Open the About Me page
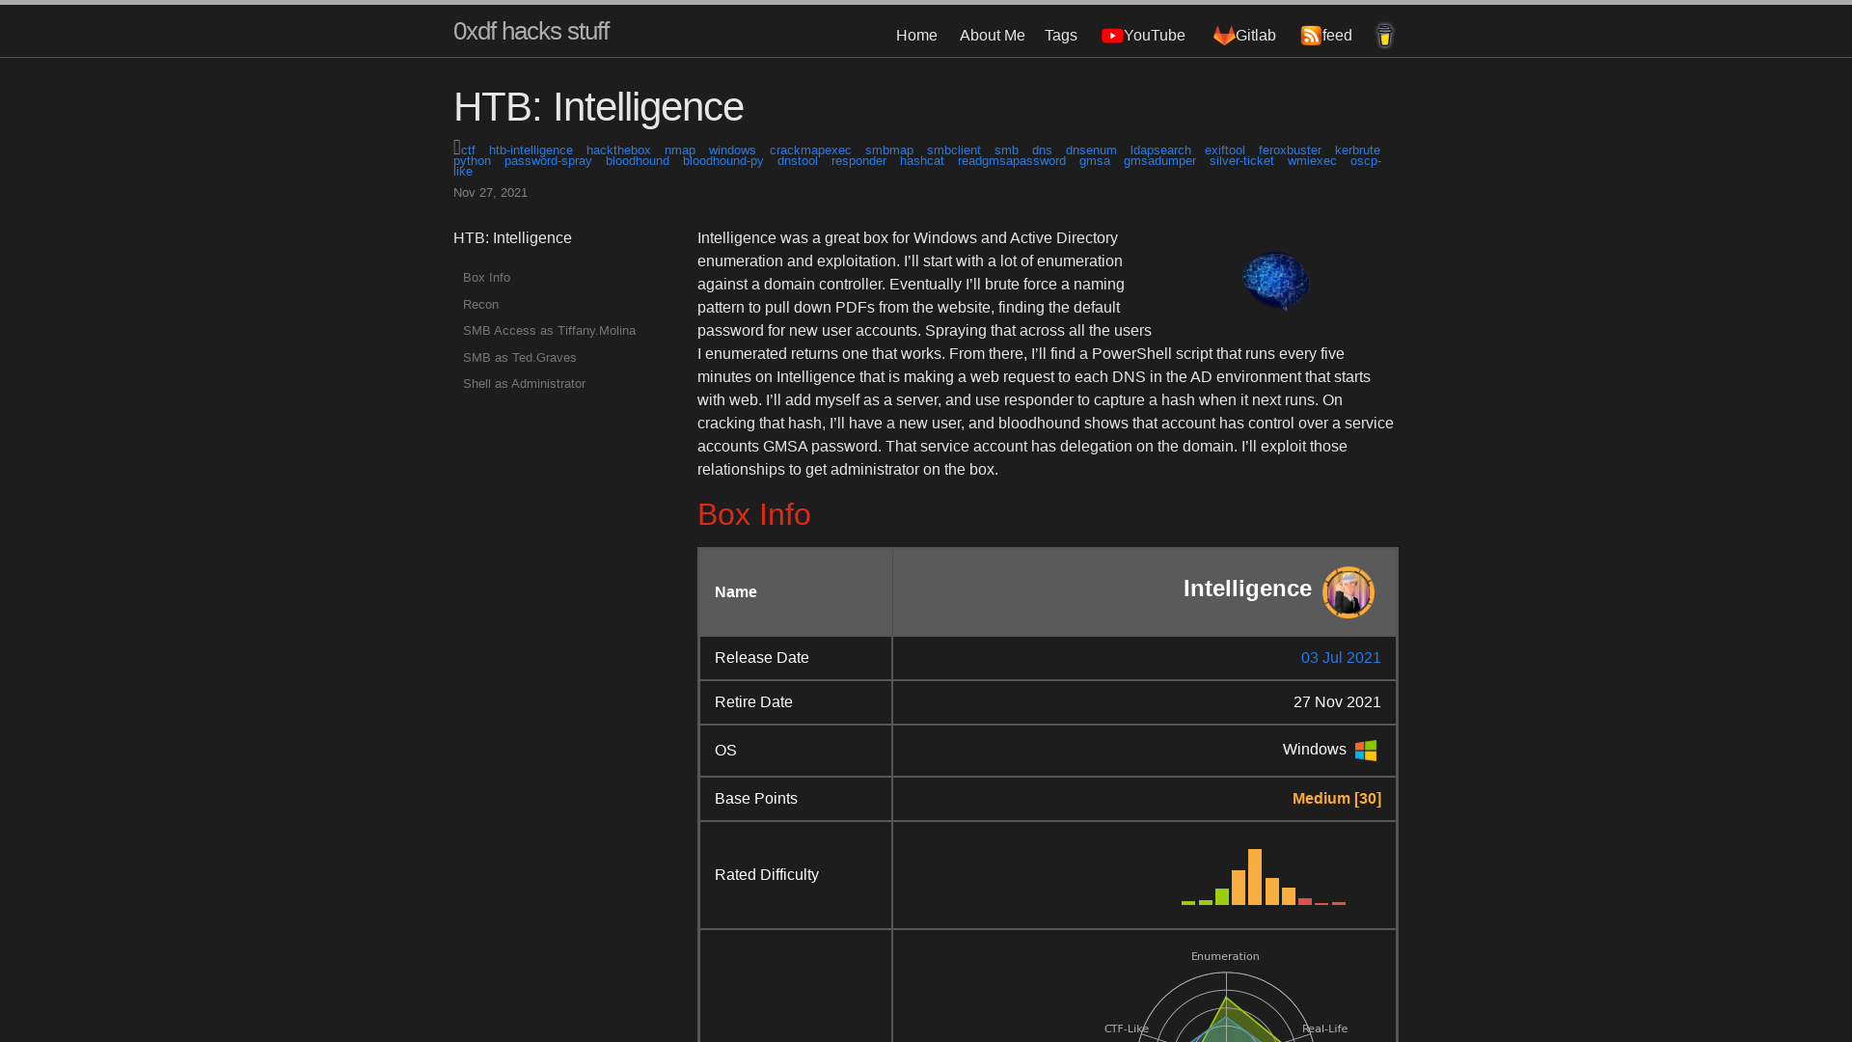Screen dimensions: 1852x1042 (x=992, y=36)
